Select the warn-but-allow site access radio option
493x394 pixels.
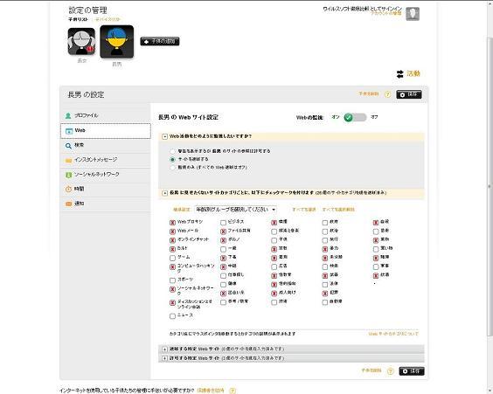click(x=172, y=151)
